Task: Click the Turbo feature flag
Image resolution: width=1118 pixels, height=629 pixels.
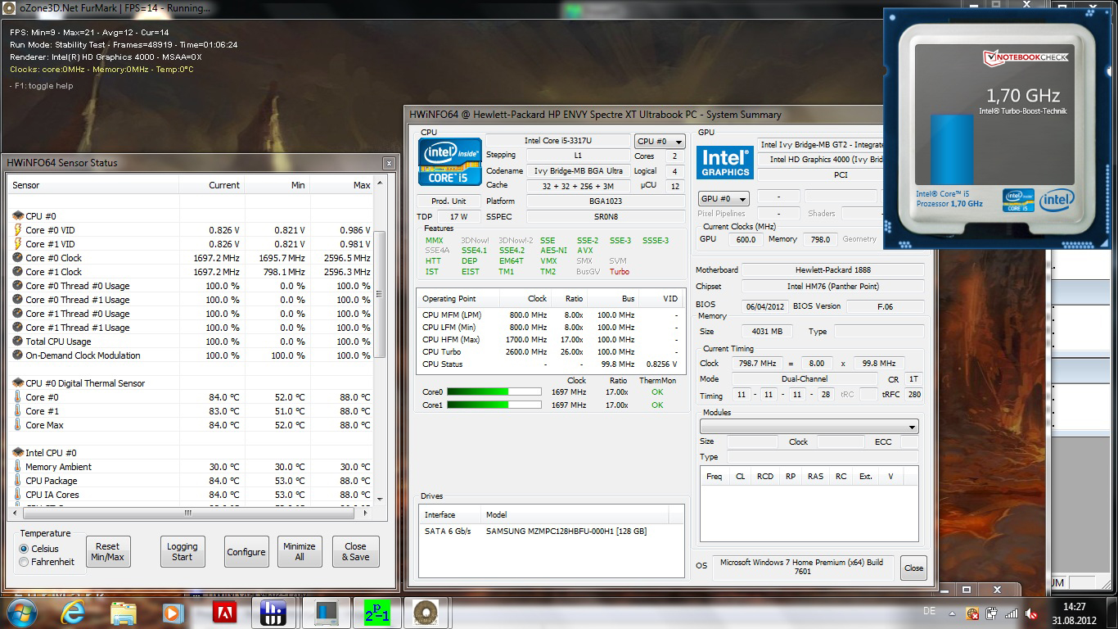Action: (x=620, y=272)
